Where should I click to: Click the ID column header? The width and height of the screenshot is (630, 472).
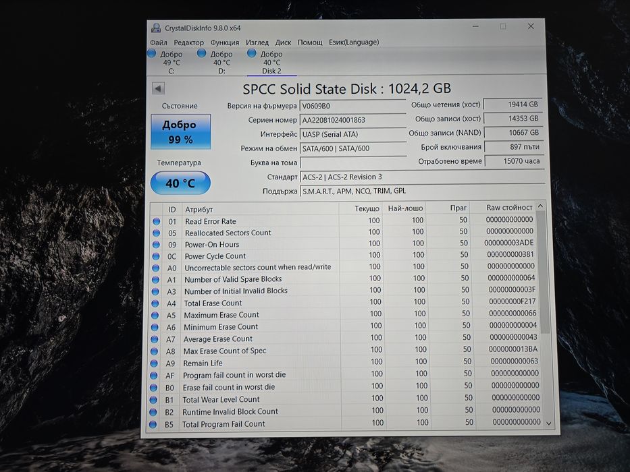172,210
